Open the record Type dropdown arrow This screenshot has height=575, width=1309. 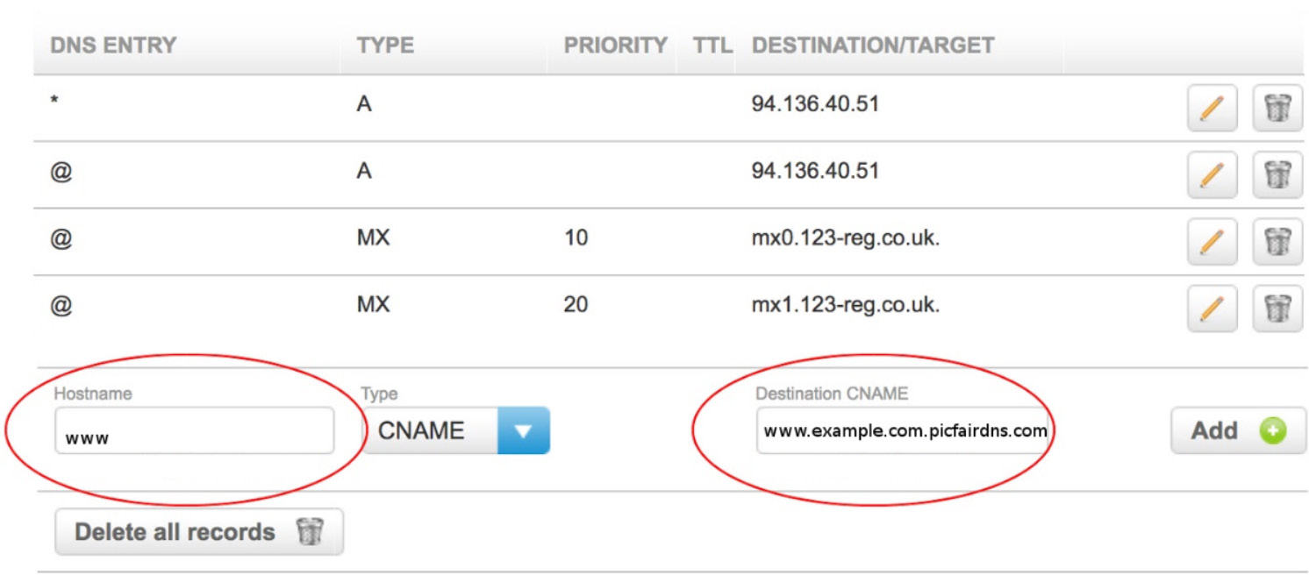tap(523, 430)
